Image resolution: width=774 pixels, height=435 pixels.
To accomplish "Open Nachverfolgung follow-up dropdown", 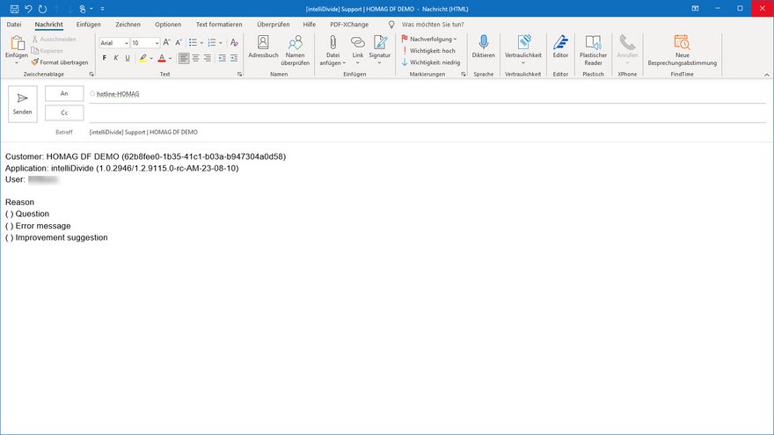I will (429, 39).
